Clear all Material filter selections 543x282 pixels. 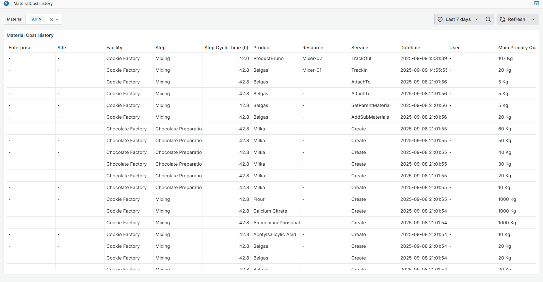(51, 20)
